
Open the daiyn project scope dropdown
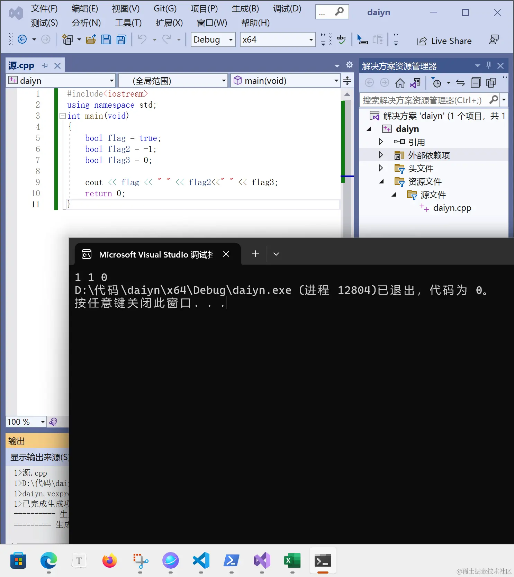coord(61,81)
